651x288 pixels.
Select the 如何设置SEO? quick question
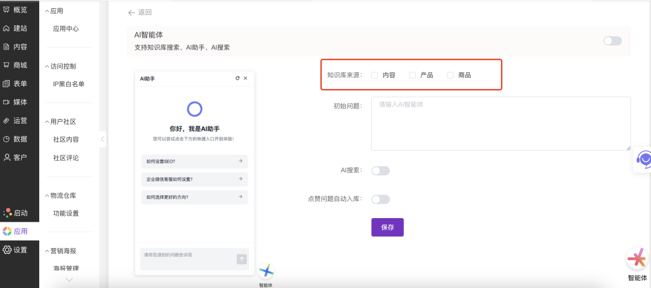coord(195,161)
